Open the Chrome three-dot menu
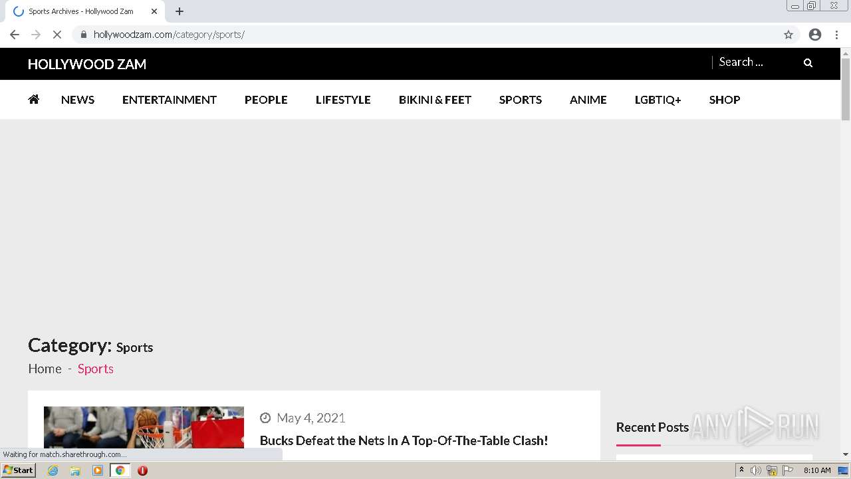Screen dimensions: 851x479 (837, 35)
